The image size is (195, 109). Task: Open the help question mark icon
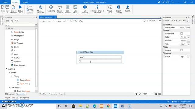pyautogui.click(x=168, y=2)
